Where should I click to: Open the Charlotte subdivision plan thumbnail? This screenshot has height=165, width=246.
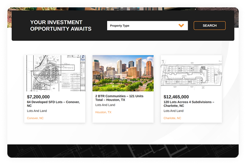tap(191, 73)
